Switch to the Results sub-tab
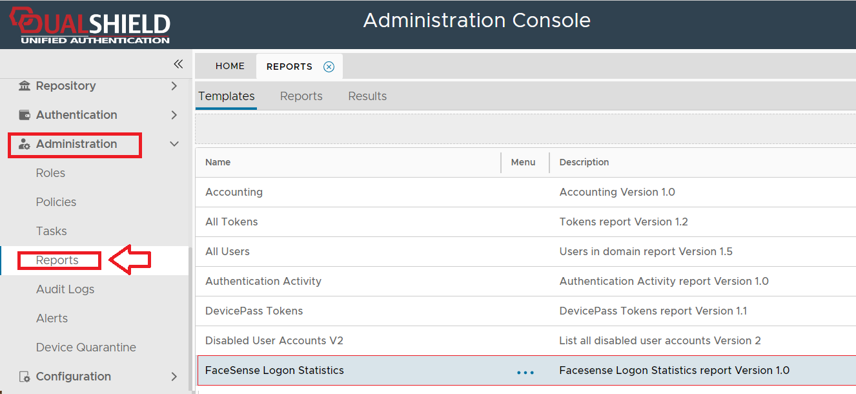This screenshot has width=856, height=394. click(367, 96)
